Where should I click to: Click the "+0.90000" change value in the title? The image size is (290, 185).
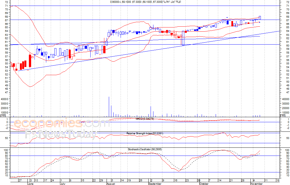[116, 2]
